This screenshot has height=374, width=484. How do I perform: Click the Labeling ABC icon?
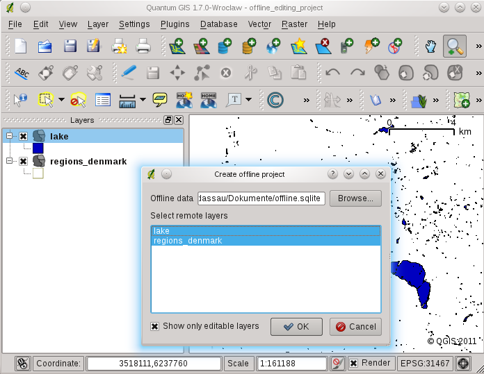click(22, 74)
